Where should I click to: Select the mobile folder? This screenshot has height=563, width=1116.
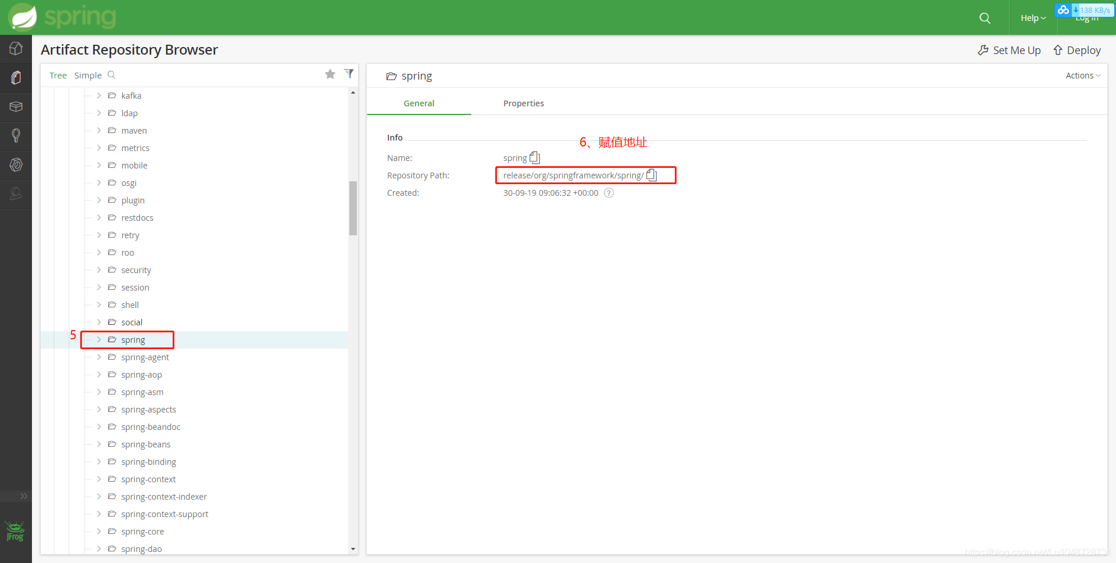tap(134, 165)
